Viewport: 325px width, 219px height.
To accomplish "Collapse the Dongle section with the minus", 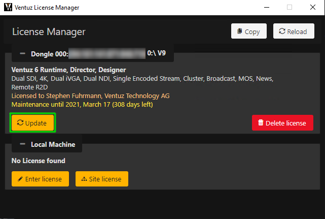I will pos(22,53).
